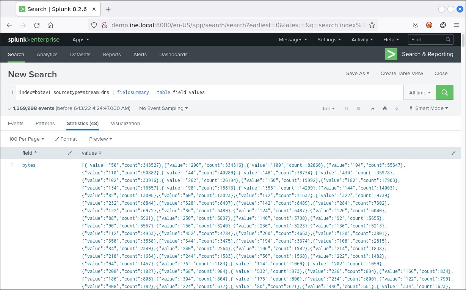466x290 pixels.
Task: Click the share job arrow icon
Action: (372, 108)
